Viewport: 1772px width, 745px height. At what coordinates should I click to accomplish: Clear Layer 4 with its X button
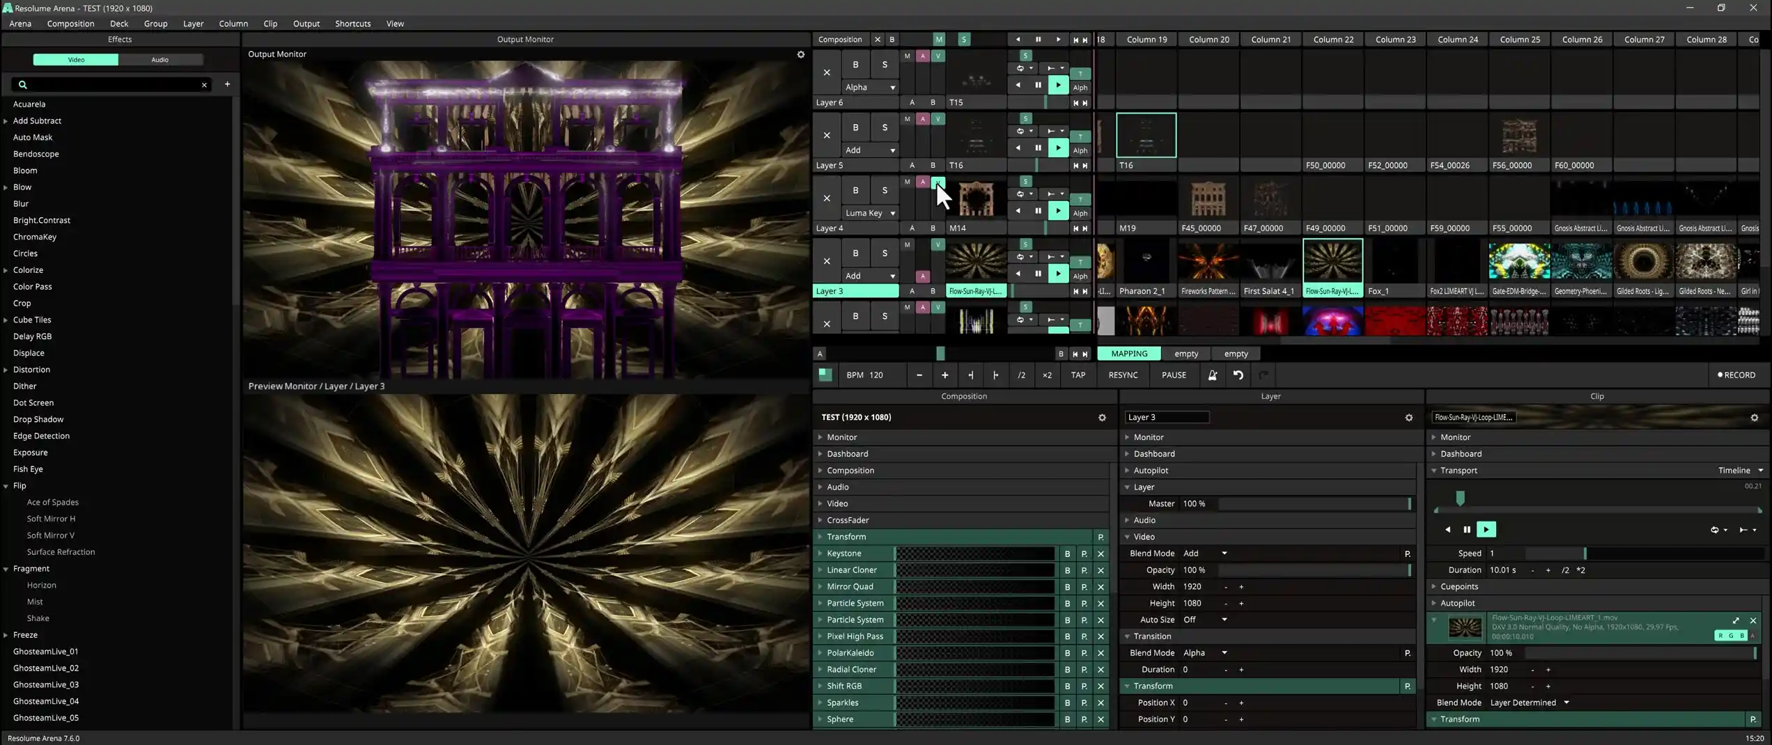827,198
